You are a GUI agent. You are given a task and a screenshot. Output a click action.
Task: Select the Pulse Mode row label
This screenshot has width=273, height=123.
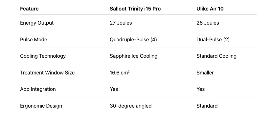click(34, 40)
